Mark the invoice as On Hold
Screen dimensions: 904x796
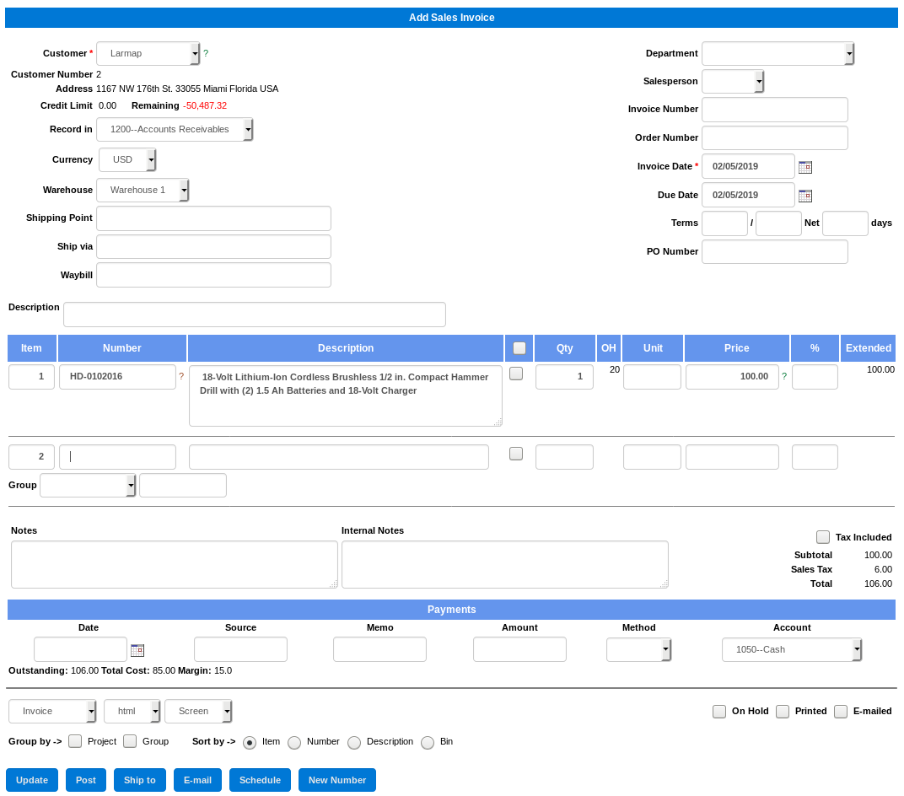tap(719, 712)
